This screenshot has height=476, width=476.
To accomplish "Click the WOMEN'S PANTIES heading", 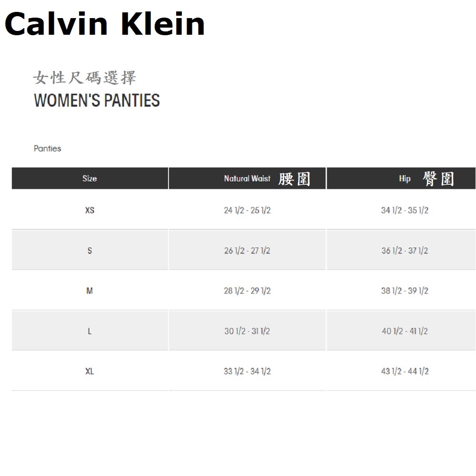I will coord(97,100).
